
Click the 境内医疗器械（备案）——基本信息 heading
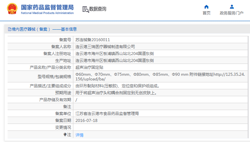[x=44, y=29]
